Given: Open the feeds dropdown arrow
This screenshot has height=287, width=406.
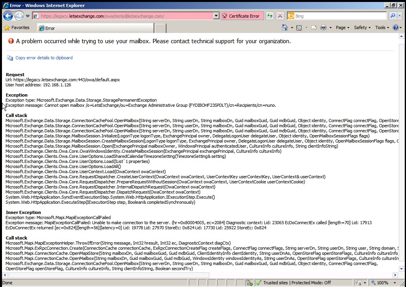Looking at the screenshot, I should point(306,27).
